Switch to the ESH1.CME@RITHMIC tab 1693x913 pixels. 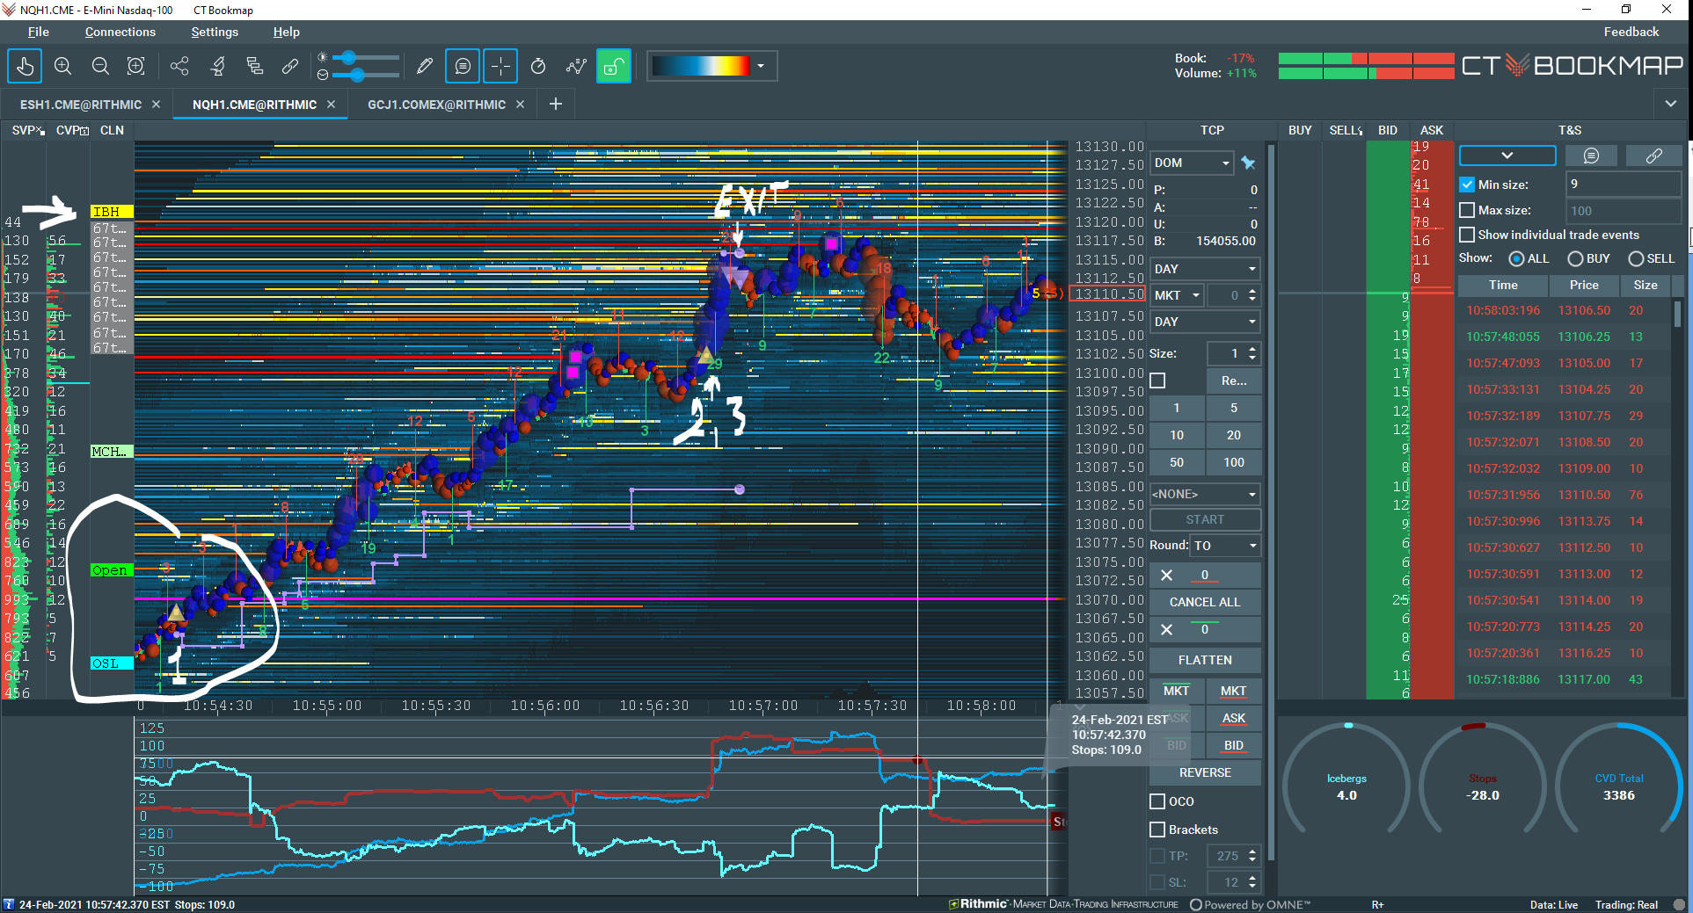(x=81, y=105)
